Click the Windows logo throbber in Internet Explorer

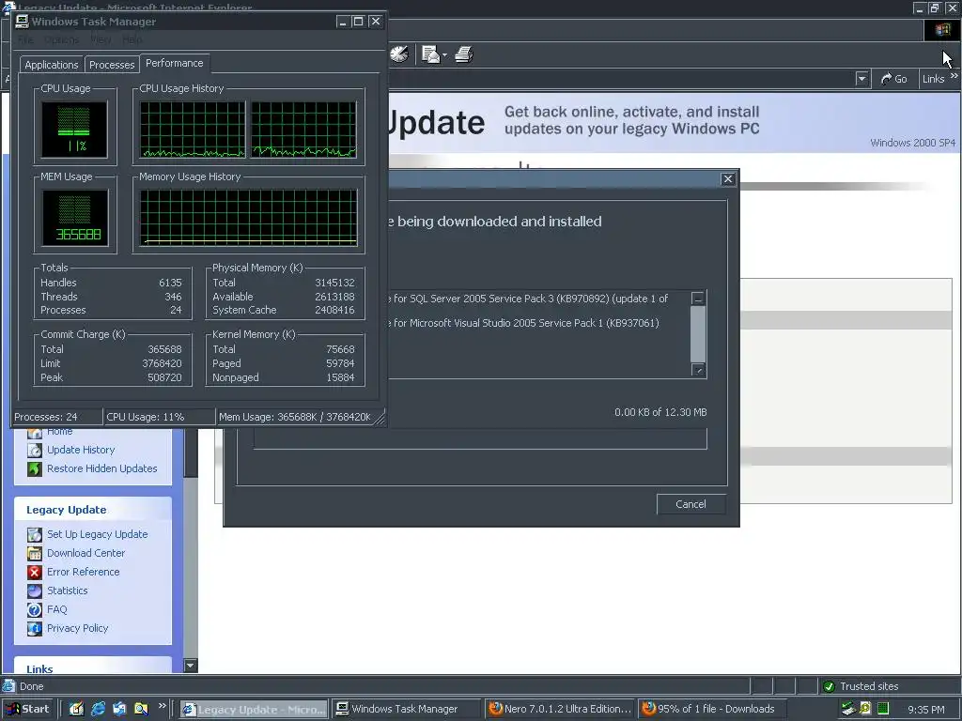(942, 30)
